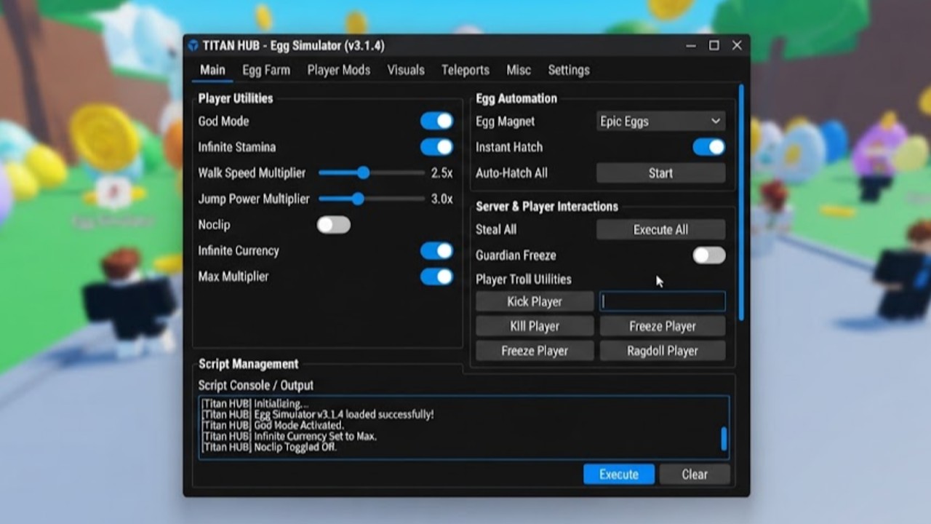Click the 'Player Utilities' section heading
This screenshot has width=931, height=524.
(236, 98)
